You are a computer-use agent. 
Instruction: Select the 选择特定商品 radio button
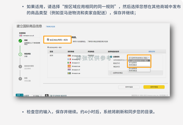point(111,73)
